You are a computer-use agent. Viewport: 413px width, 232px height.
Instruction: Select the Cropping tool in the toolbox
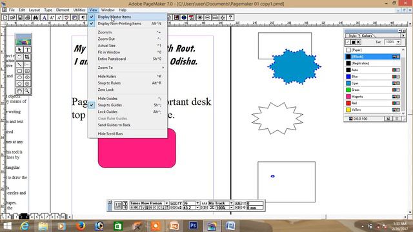(x=27, y=57)
